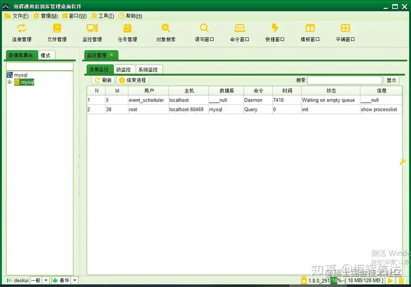Click the memory usage bar 18 MB/128 MB

click(x=358, y=281)
